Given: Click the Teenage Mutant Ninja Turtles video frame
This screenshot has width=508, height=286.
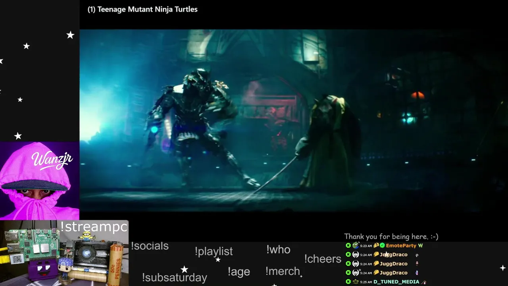Looking at the screenshot, I should (294, 120).
